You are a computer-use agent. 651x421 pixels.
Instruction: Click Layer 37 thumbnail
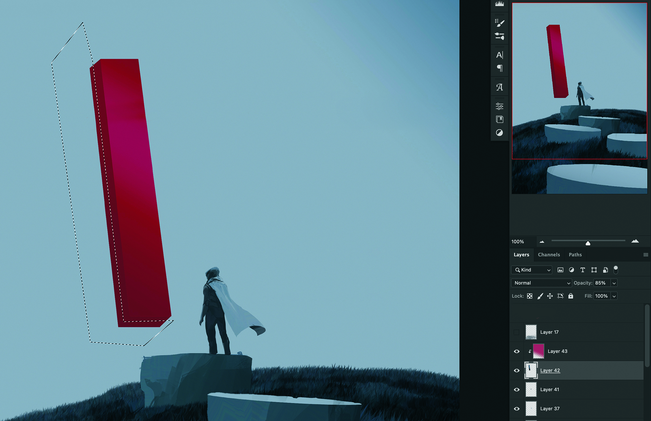531,409
